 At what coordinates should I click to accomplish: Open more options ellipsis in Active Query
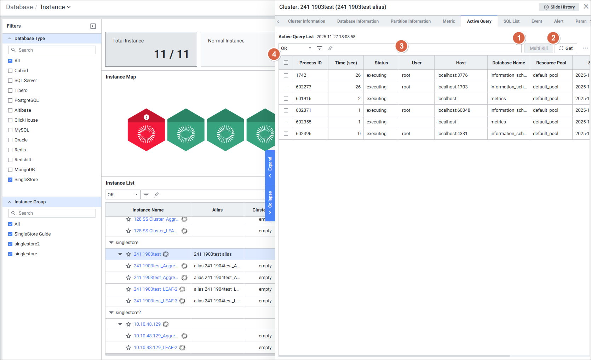(x=585, y=48)
